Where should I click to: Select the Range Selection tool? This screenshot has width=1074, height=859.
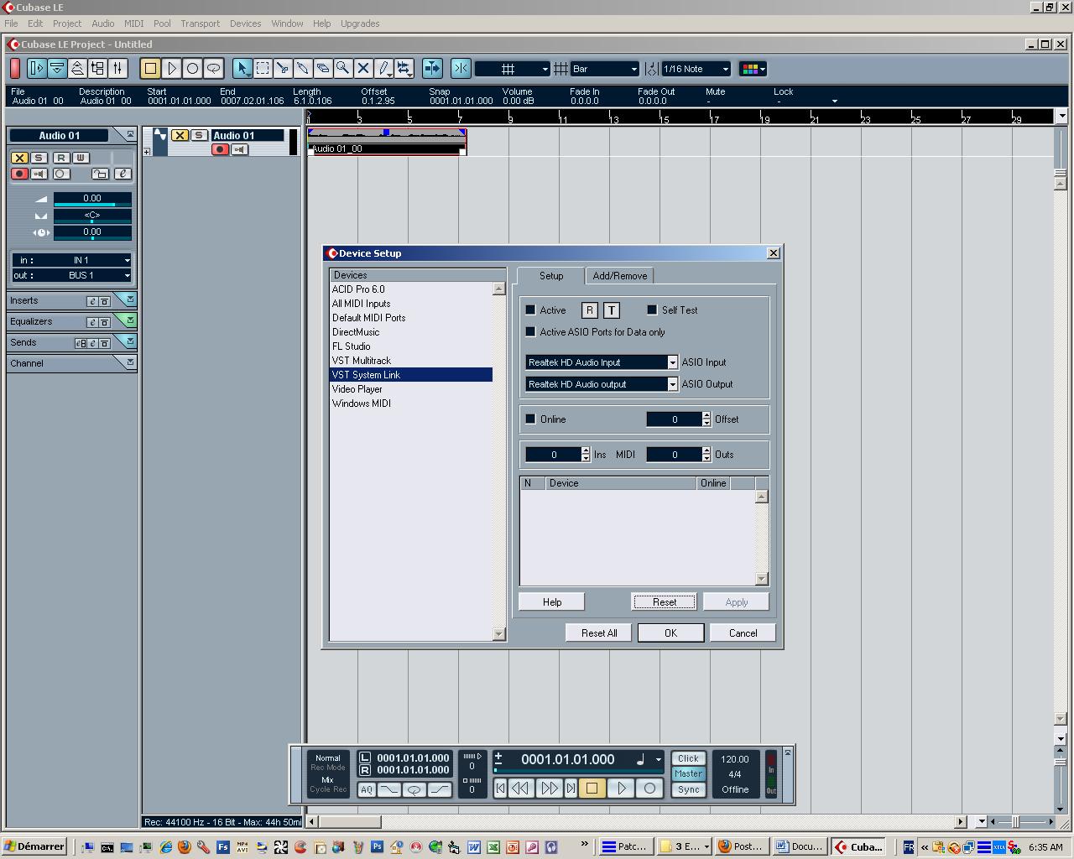coord(263,69)
